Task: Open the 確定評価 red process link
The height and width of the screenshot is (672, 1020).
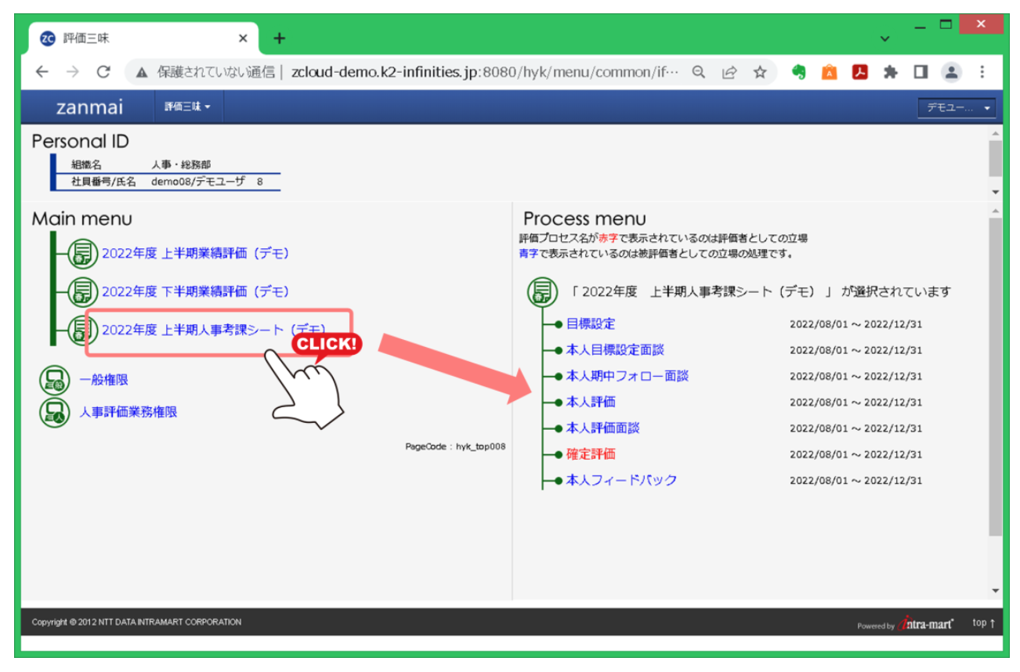Action: 590,453
